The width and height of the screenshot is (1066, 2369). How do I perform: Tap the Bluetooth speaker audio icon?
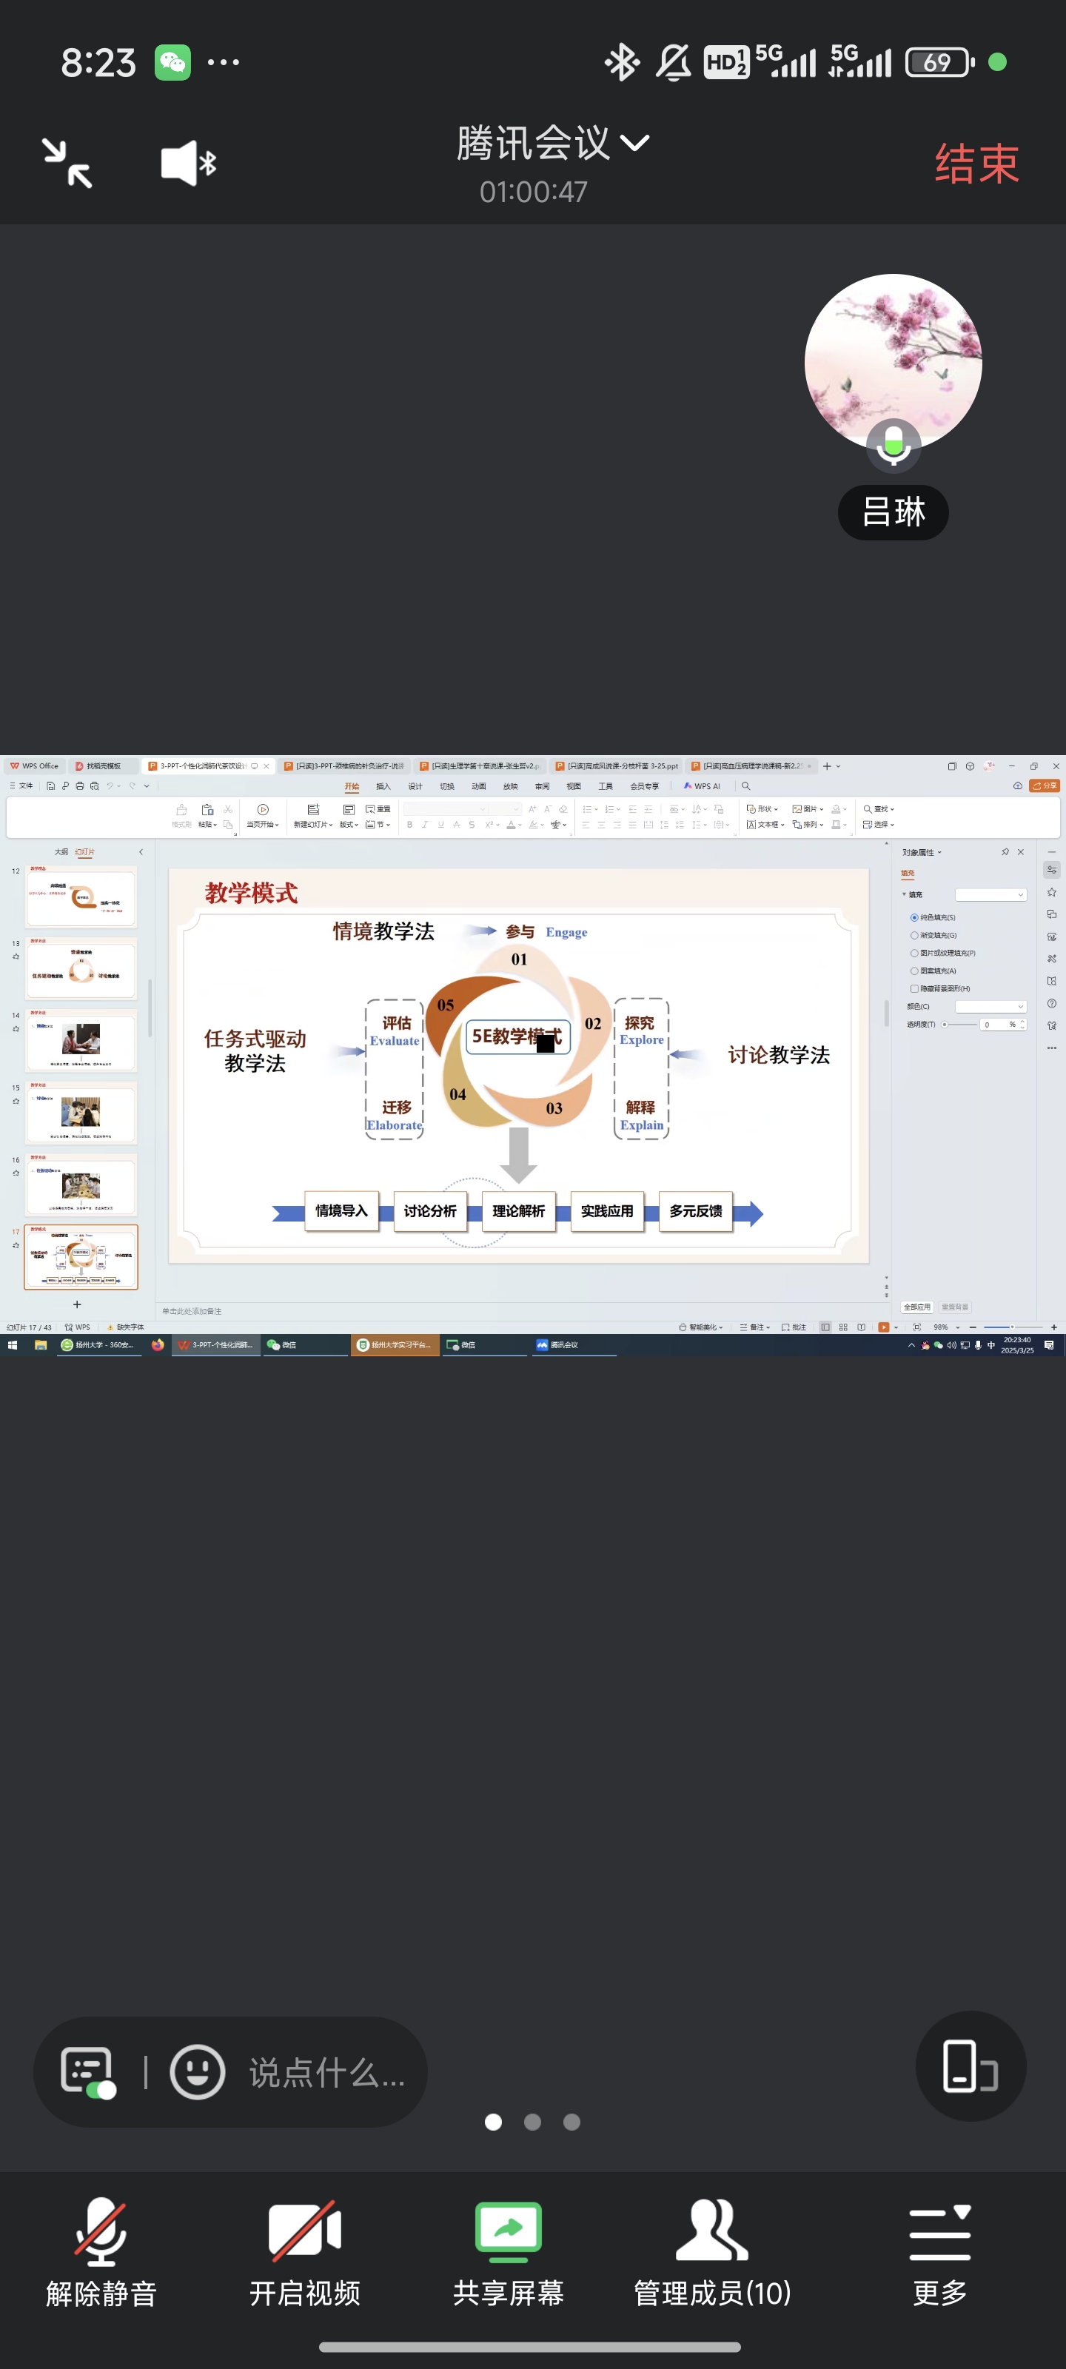[189, 164]
